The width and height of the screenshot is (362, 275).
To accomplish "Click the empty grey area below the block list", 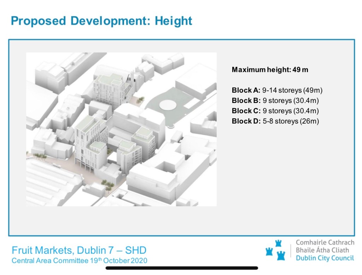I will [283, 177].
